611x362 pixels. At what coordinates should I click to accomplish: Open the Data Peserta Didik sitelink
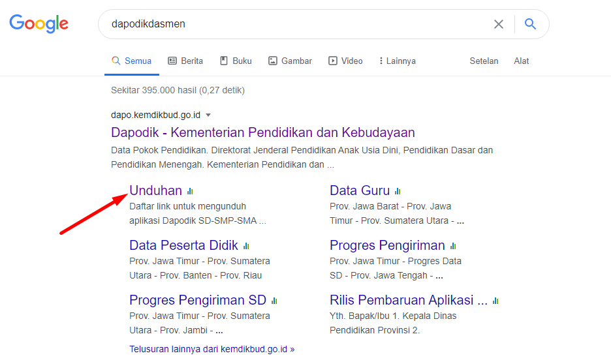[183, 246]
